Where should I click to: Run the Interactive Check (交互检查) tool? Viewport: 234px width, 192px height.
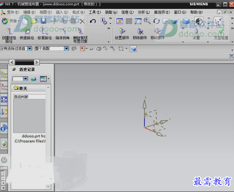click(221, 34)
